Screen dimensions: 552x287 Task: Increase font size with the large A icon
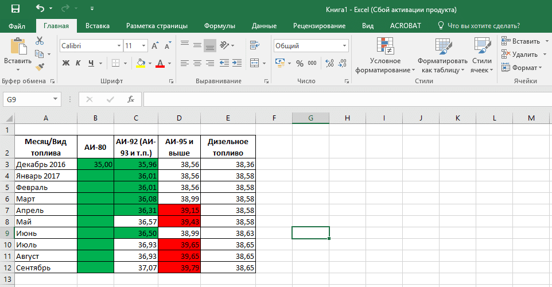pos(155,46)
